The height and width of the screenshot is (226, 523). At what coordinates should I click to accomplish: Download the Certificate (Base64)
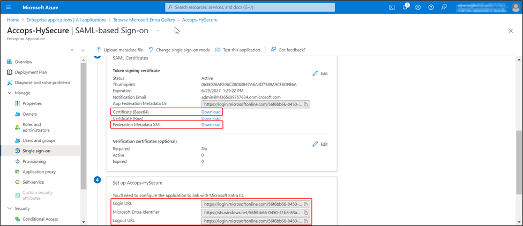(211, 112)
